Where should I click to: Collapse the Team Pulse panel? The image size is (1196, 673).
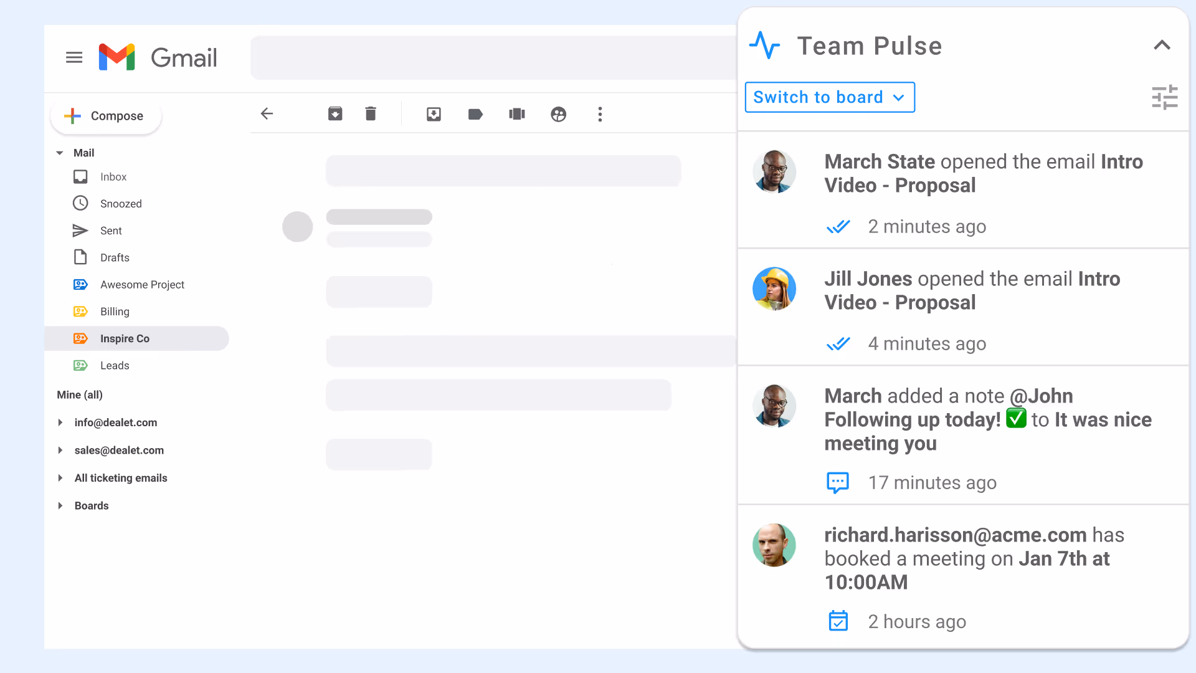(x=1162, y=45)
